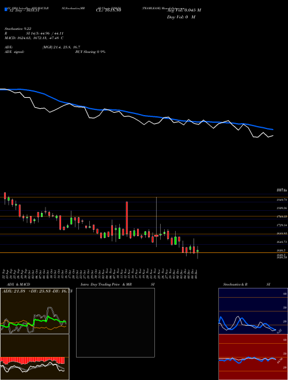Click the 'BUY Slowing @ 9%' signal text
Image resolution: width=288 pixels, height=380 pixels.
click(x=90, y=52)
